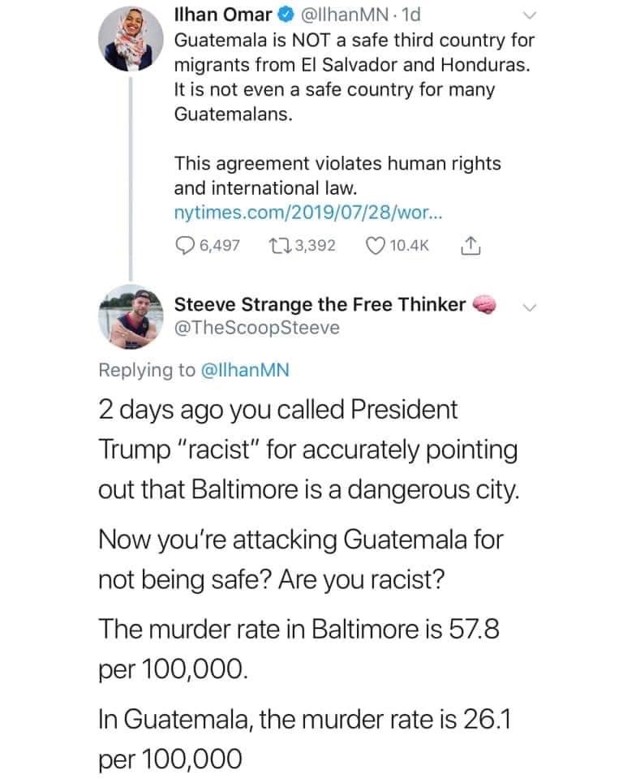The width and height of the screenshot is (623, 779).
Task: Open Ilhan Omar's profile picture
Action: coord(133,41)
